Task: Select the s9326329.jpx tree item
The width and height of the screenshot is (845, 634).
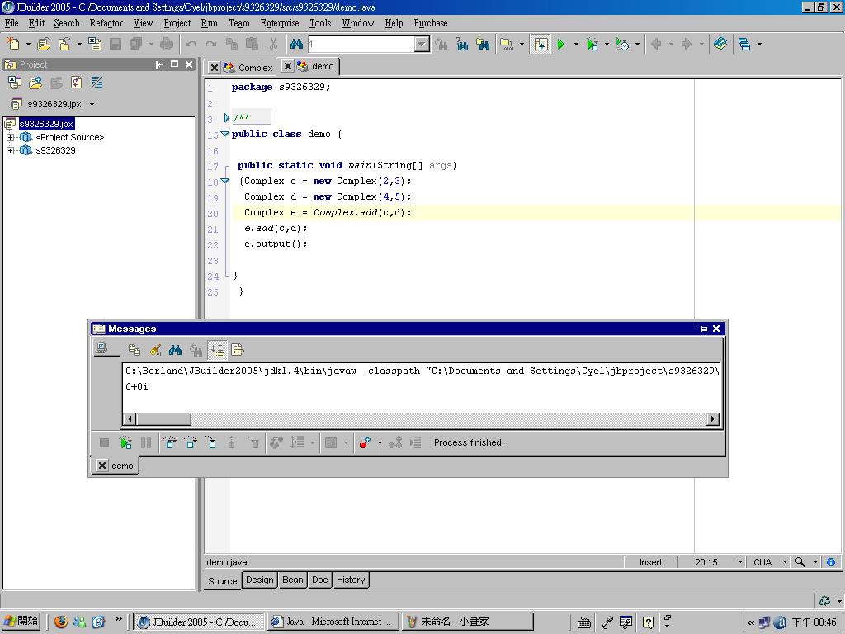Action: [x=46, y=124]
